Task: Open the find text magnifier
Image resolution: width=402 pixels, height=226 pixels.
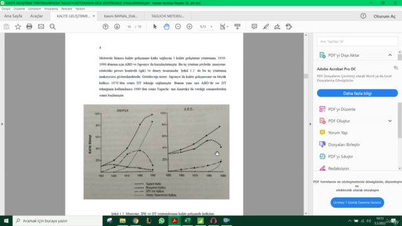Action: click(x=53, y=26)
